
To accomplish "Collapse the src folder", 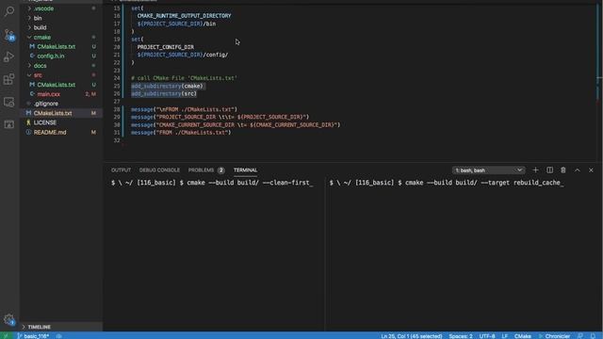I will (x=38, y=75).
